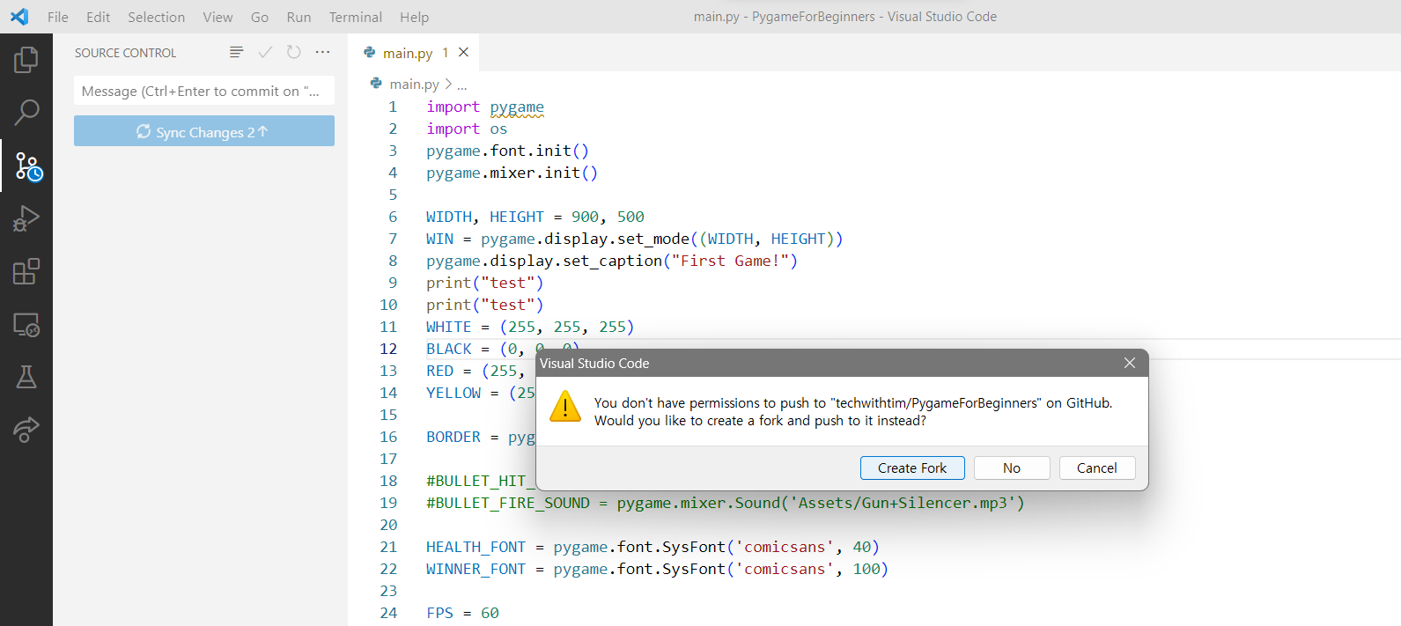Screen dimensions: 1401x626
Task: Click 'import os' on line 2
Action: point(467,129)
